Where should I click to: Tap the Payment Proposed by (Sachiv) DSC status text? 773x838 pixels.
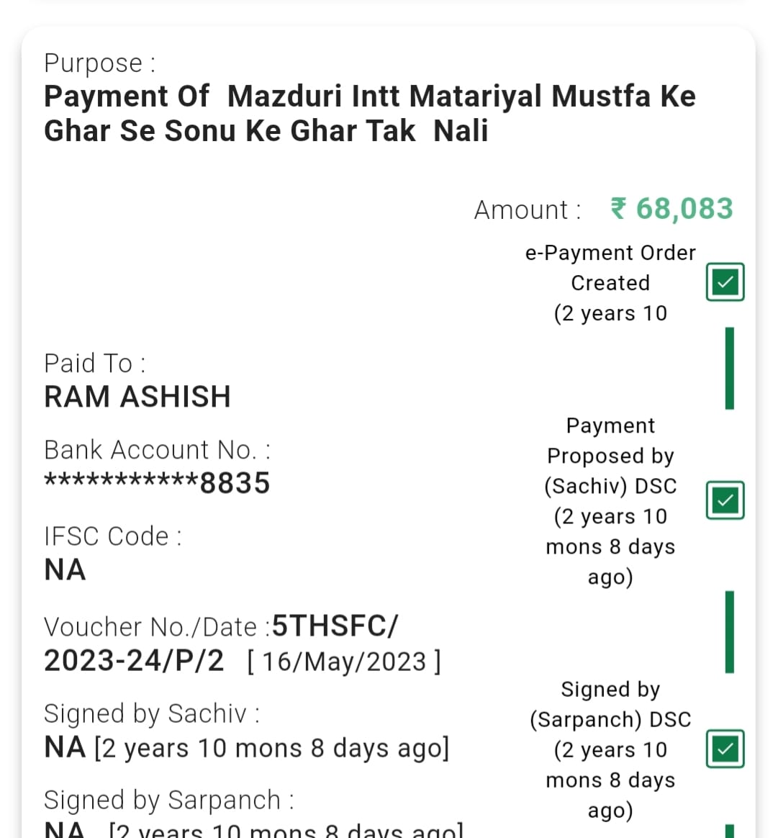610,500
